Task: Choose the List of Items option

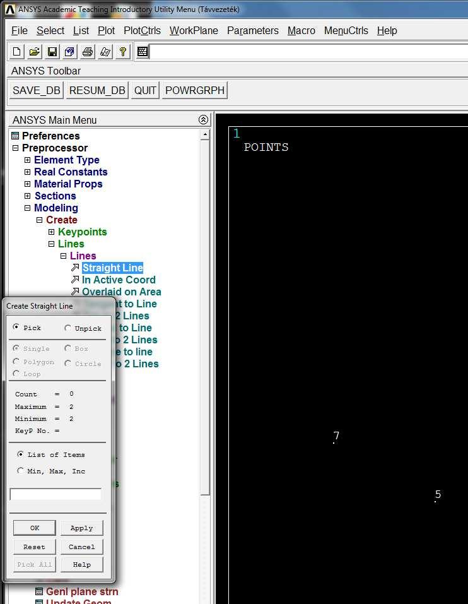Action: 20,454
